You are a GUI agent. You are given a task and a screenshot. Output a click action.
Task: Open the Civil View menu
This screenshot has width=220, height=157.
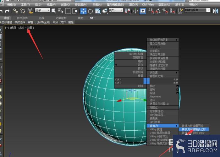click(148, 5)
